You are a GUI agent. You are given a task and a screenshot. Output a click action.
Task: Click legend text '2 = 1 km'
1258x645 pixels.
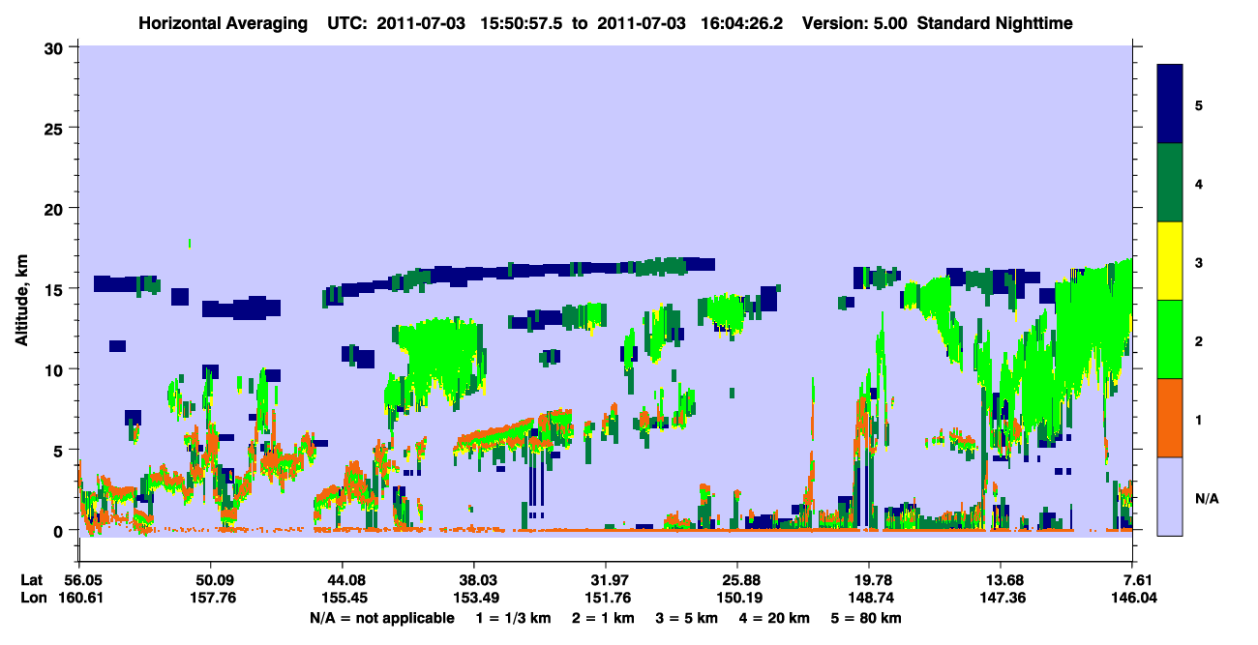point(605,617)
